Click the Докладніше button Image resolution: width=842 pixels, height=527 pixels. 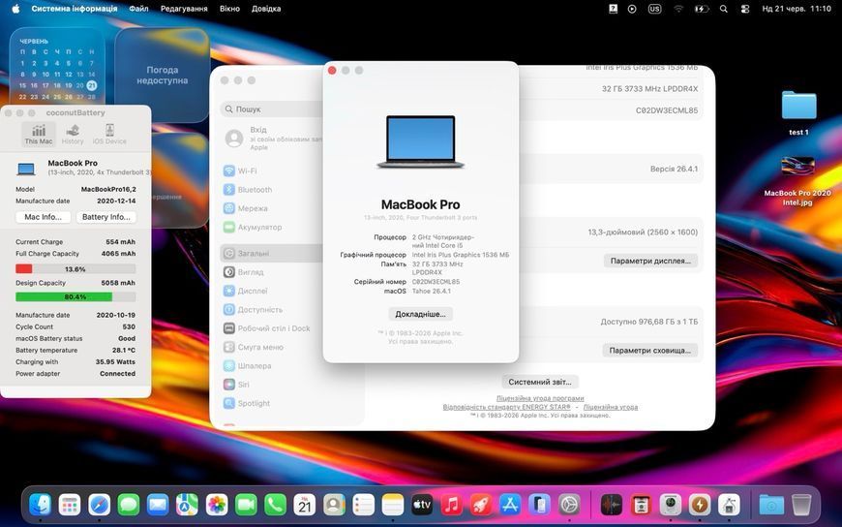pyautogui.click(x=420, y=314)
